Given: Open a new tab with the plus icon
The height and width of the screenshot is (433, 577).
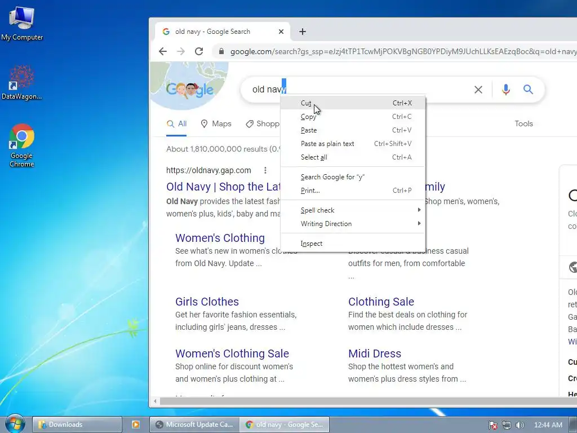Looking at the screenshot, I should (303, 32).
